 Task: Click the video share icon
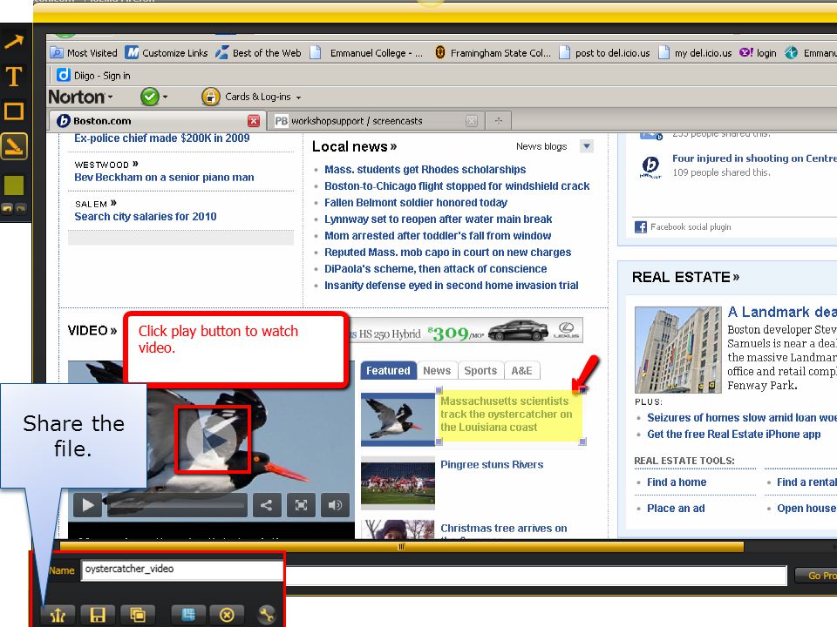pyautogui.click(x=267, y=505)
